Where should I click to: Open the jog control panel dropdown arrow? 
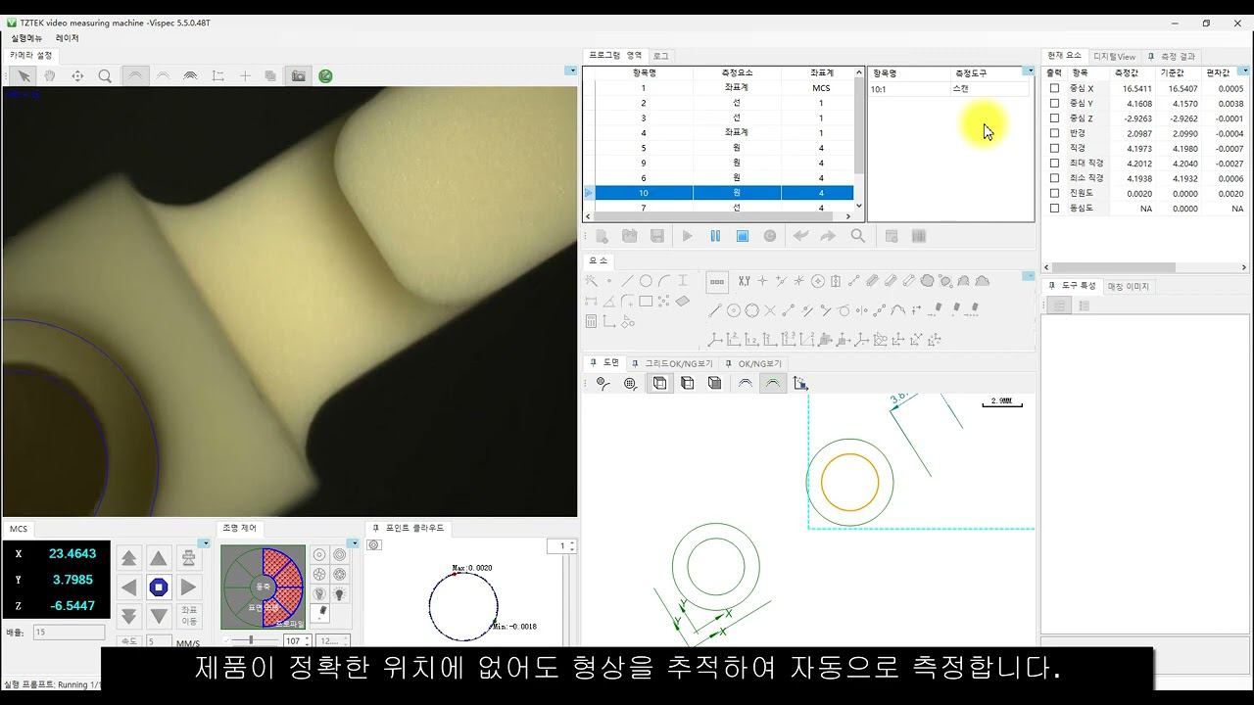point(204,543)
